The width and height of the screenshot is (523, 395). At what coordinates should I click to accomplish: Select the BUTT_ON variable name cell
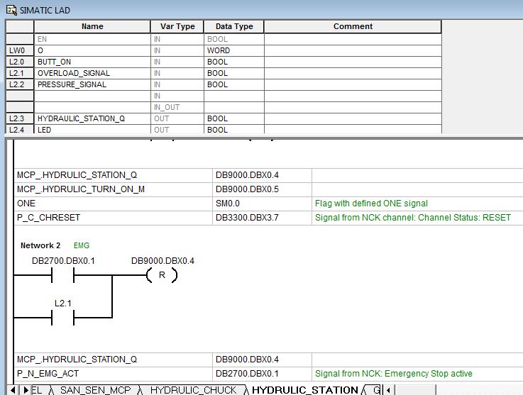pyautogui.click(x=92, y=62)
